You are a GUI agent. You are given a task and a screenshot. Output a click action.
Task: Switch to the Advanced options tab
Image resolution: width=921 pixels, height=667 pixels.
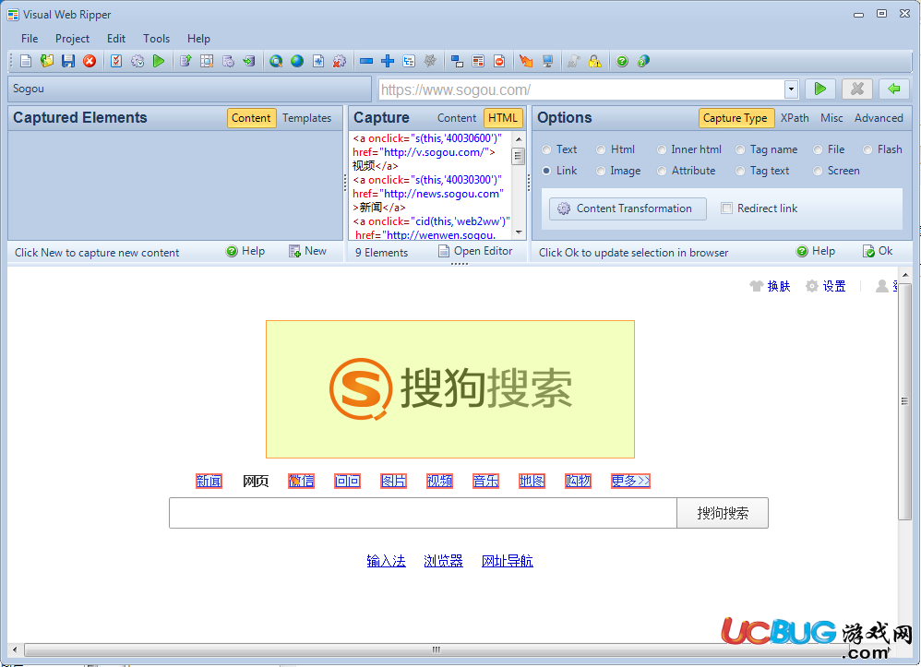pos(879,118)
